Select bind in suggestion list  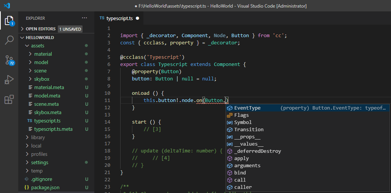point(308,173)
